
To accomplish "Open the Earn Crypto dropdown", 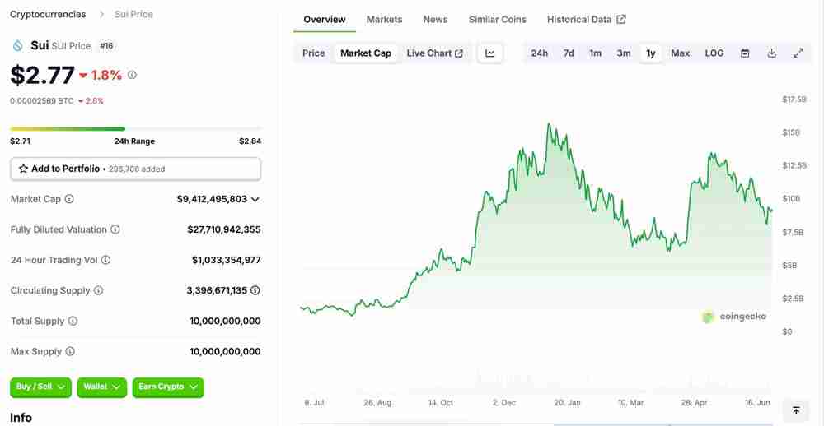I will (x=168, y=387).
